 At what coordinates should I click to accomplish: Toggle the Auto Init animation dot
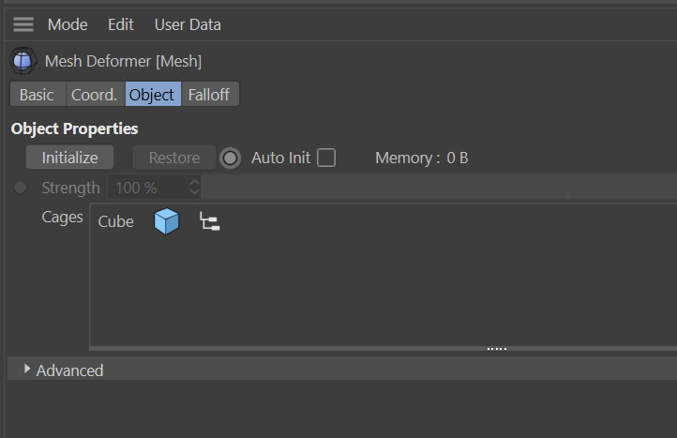(x=231, y=158)
